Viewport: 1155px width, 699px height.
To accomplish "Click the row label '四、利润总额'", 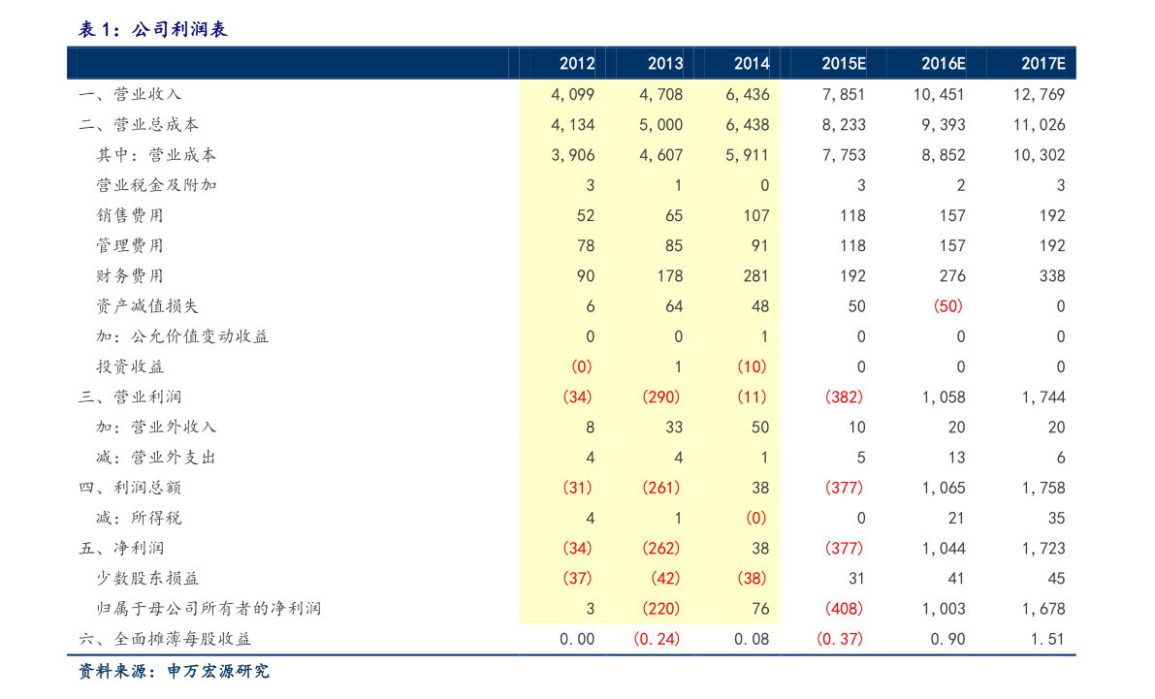I will 130,487.
